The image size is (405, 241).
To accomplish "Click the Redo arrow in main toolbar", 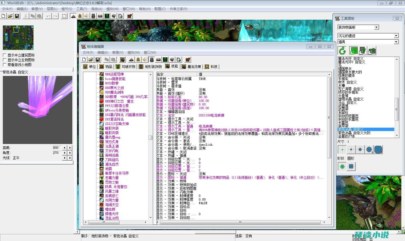I will (55, 16).
